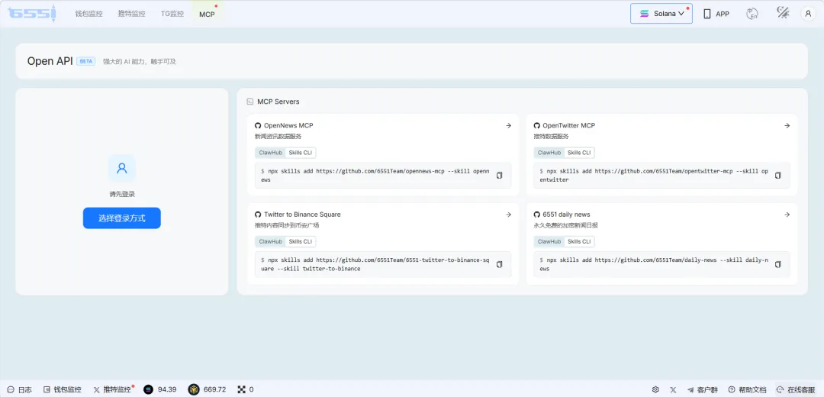This screenshot has height=397, width=824.
Task: Copy the twitter-to-binance install command
Action: (x=499, y=264)
